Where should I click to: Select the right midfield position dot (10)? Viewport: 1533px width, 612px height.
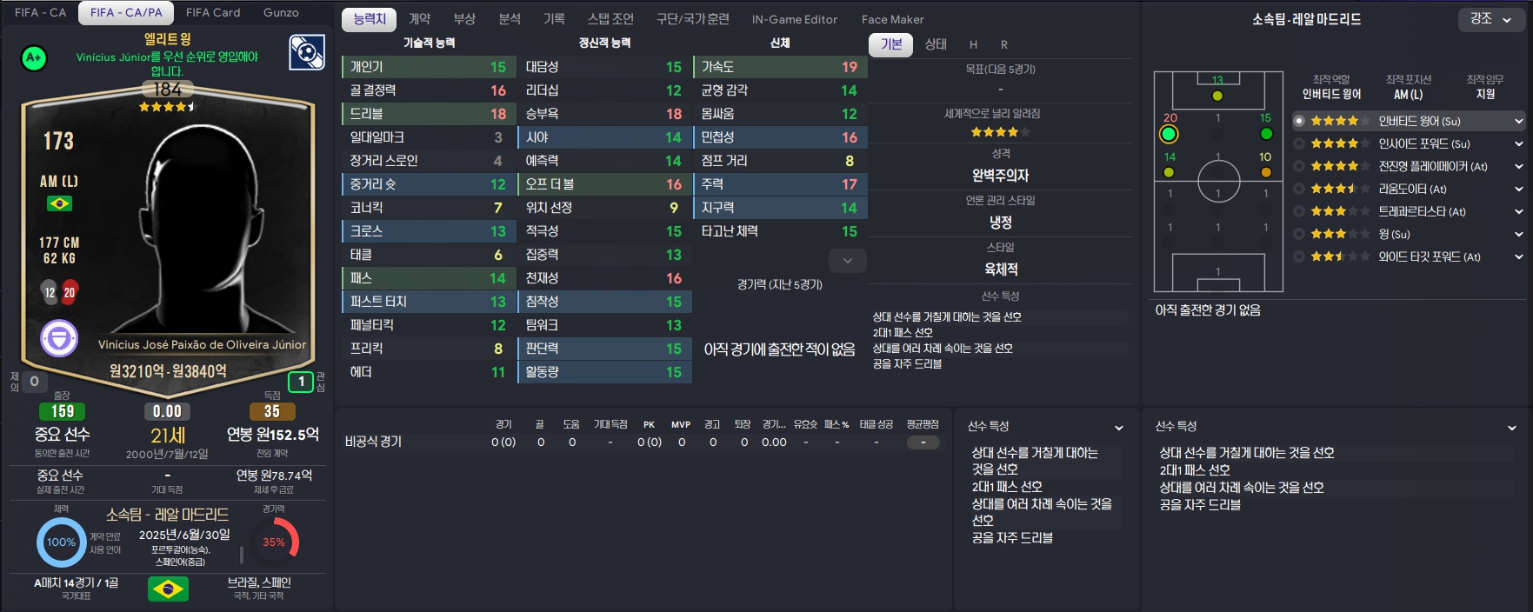[1266, 172]
